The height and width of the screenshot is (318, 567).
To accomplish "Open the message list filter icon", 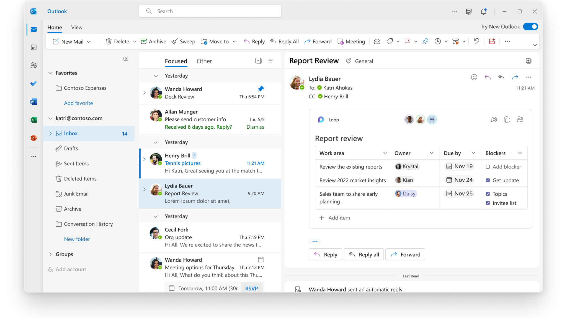I will click(x=271, y=61).
